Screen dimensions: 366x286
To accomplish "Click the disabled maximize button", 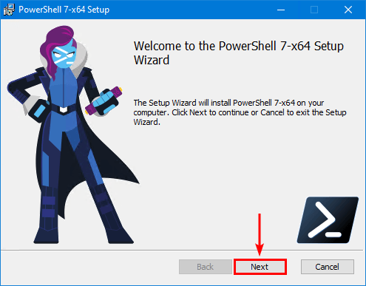I will [x=314, y=10].
